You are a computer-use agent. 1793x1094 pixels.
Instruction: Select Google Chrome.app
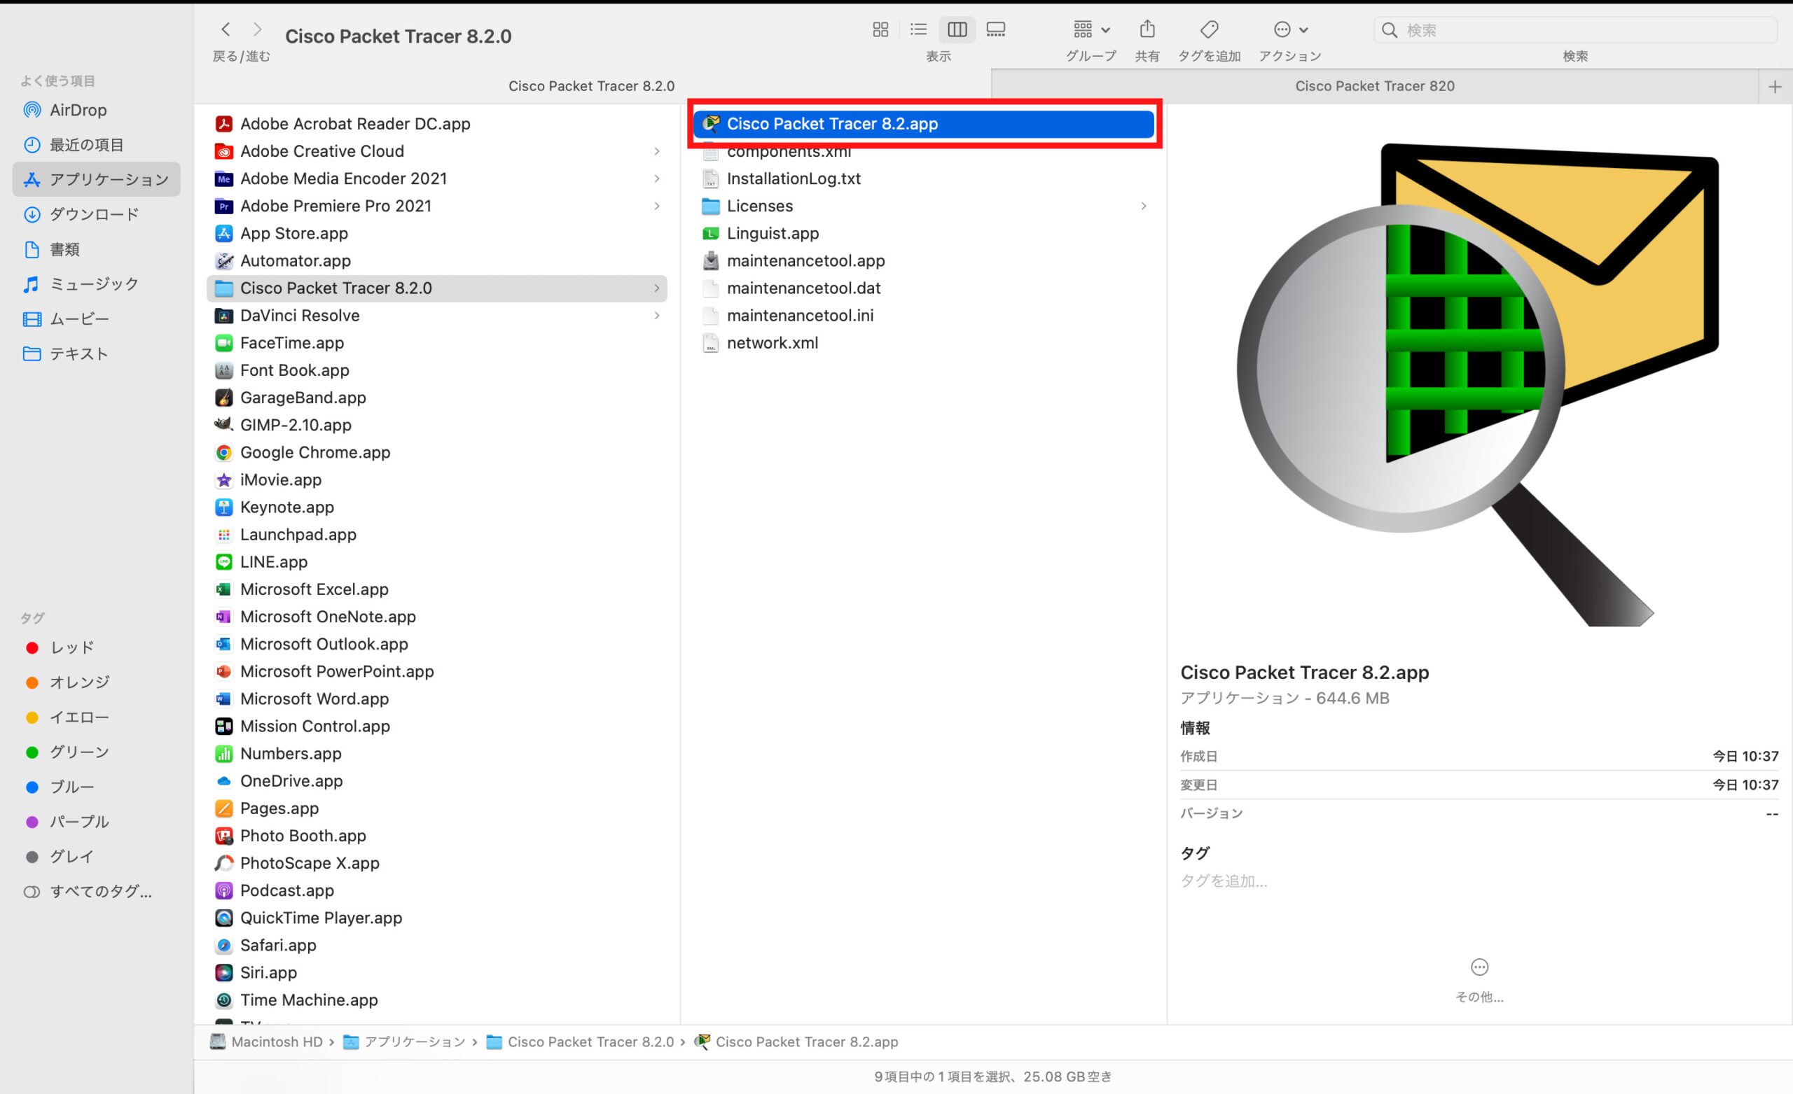click(x=436, y=452)
